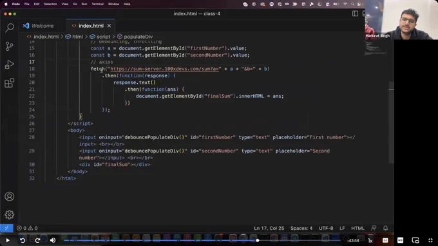Exit fullscreen mode in the video player
438x246 pixels.
[430, 240]
